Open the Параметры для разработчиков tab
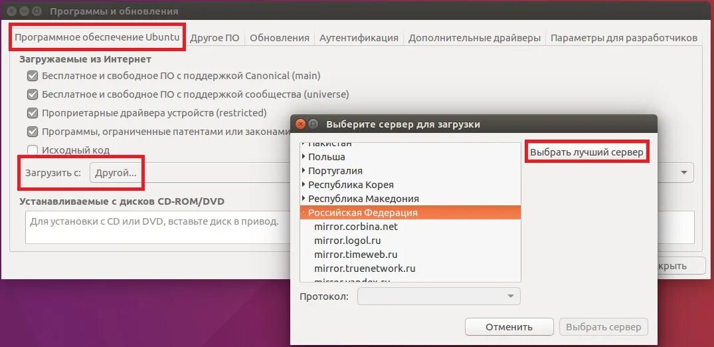Viewport: 714px width, 347px height. [x=624, y=38]
